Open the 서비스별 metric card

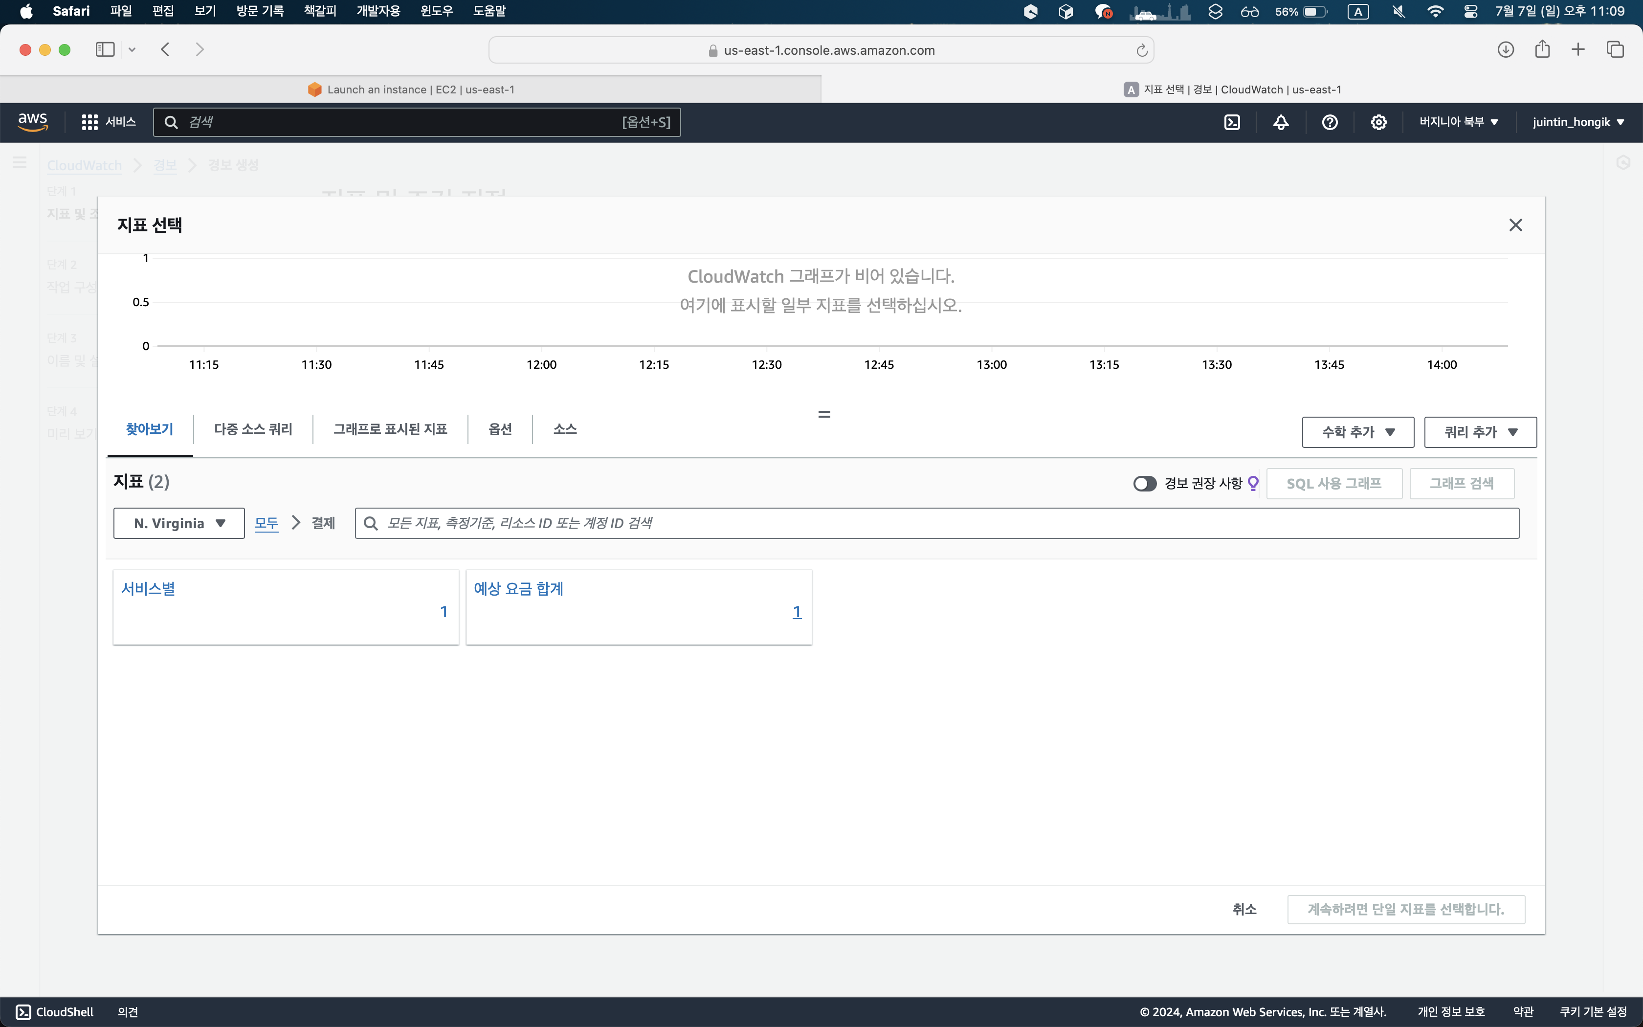coord(286,607)
